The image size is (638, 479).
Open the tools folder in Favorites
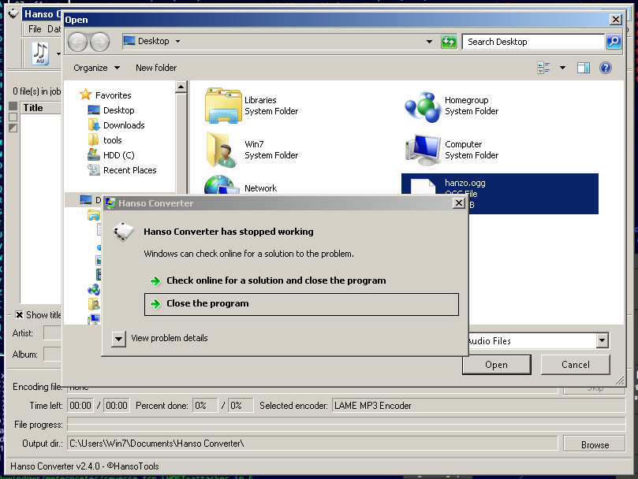pos(112,140)
